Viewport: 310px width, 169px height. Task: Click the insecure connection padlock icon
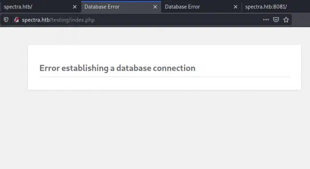pos(16,20)
